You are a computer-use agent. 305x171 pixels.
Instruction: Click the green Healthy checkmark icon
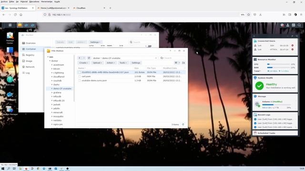[259, 85]
